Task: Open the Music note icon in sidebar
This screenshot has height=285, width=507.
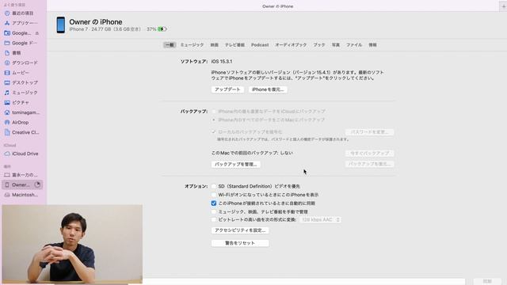Action: [x=7, y=93]
